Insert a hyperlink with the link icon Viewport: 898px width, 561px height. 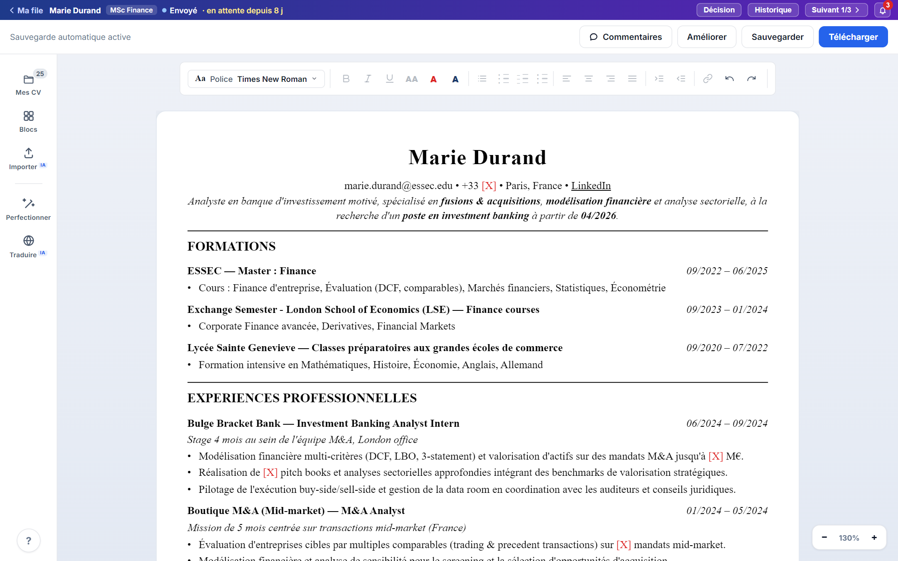708,79
